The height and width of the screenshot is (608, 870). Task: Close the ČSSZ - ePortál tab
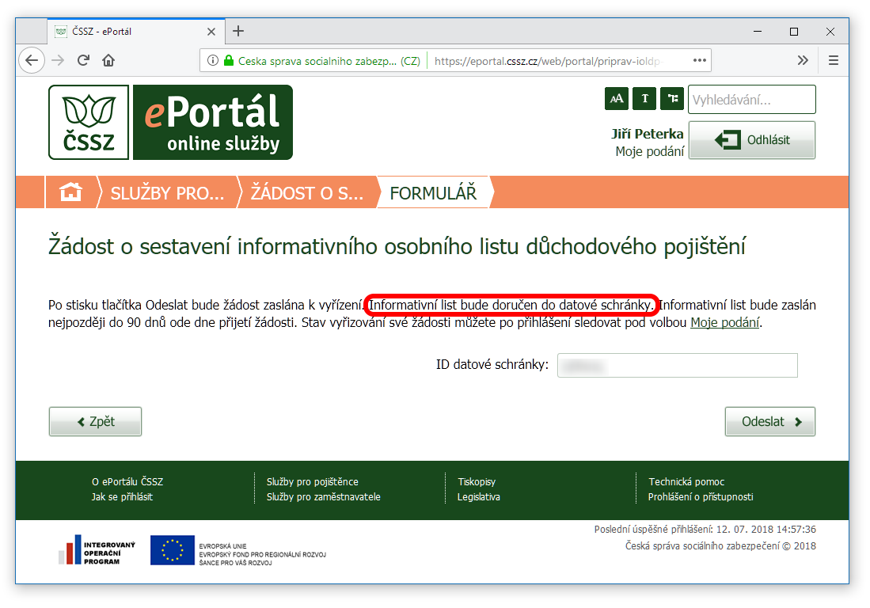(211, 32)
